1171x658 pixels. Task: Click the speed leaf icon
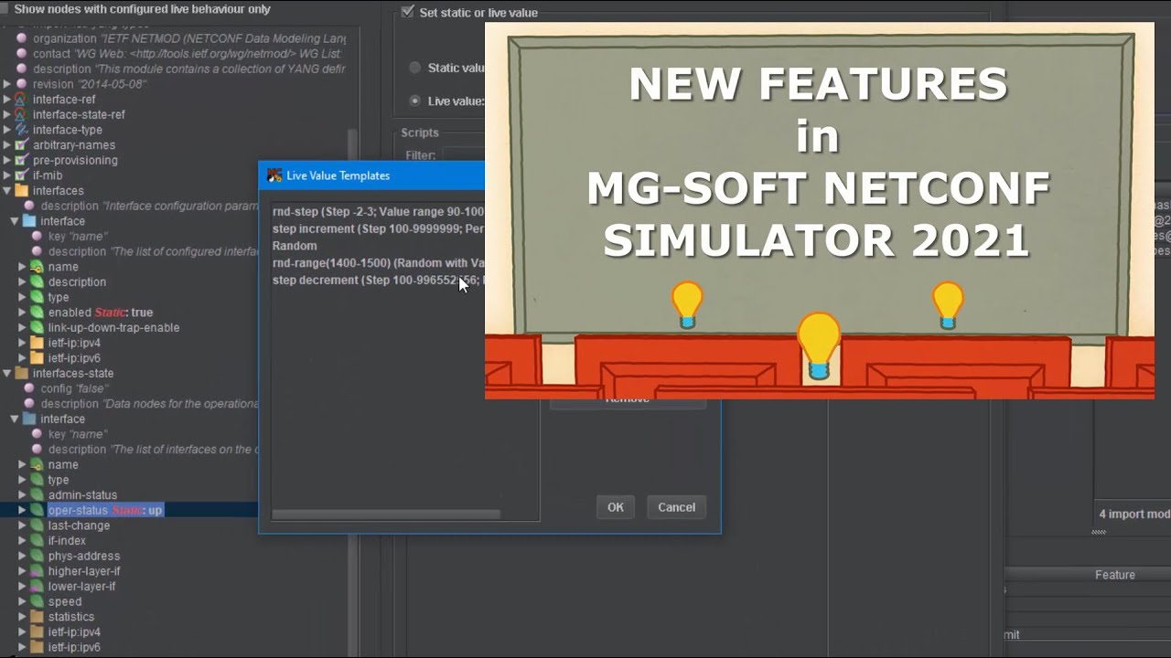(x=37, y=601)
